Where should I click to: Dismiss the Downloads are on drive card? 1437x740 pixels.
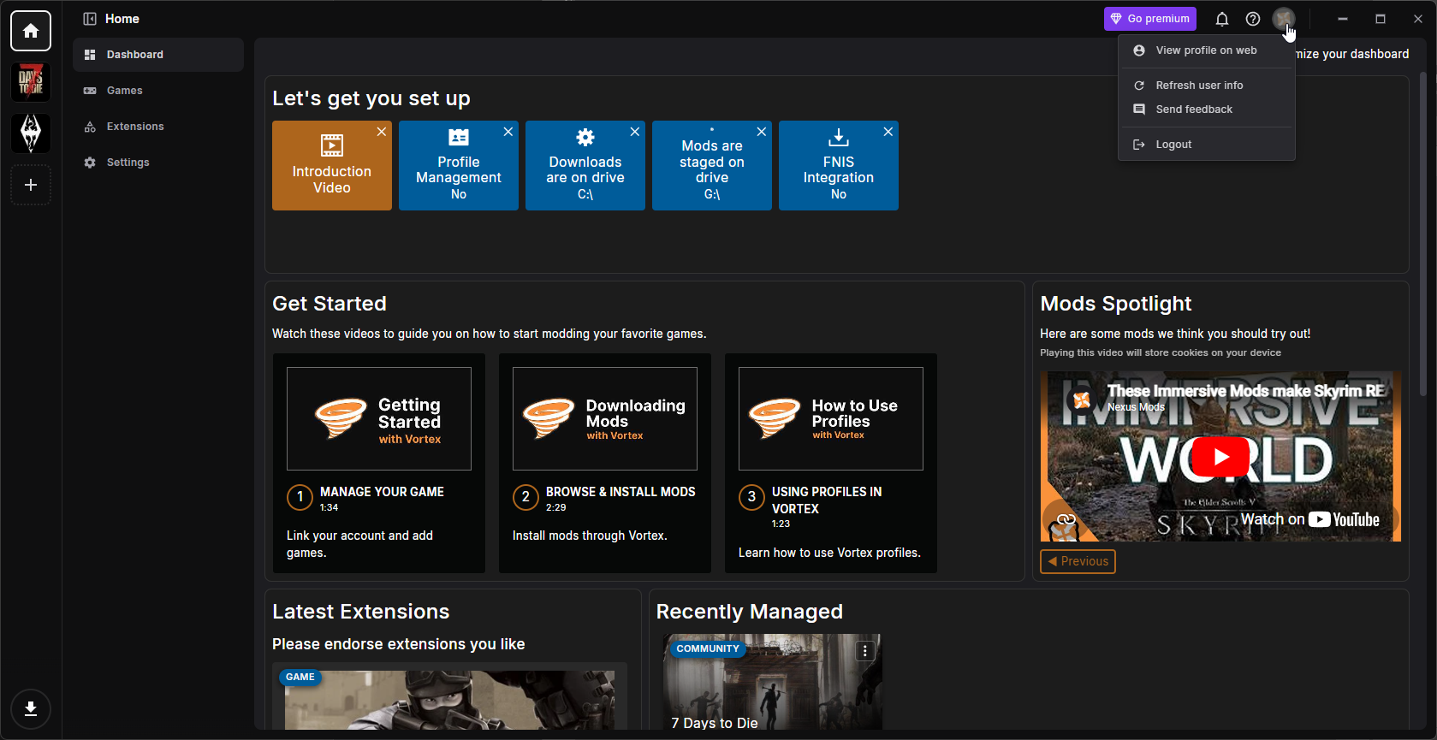(x=635, y=132)
